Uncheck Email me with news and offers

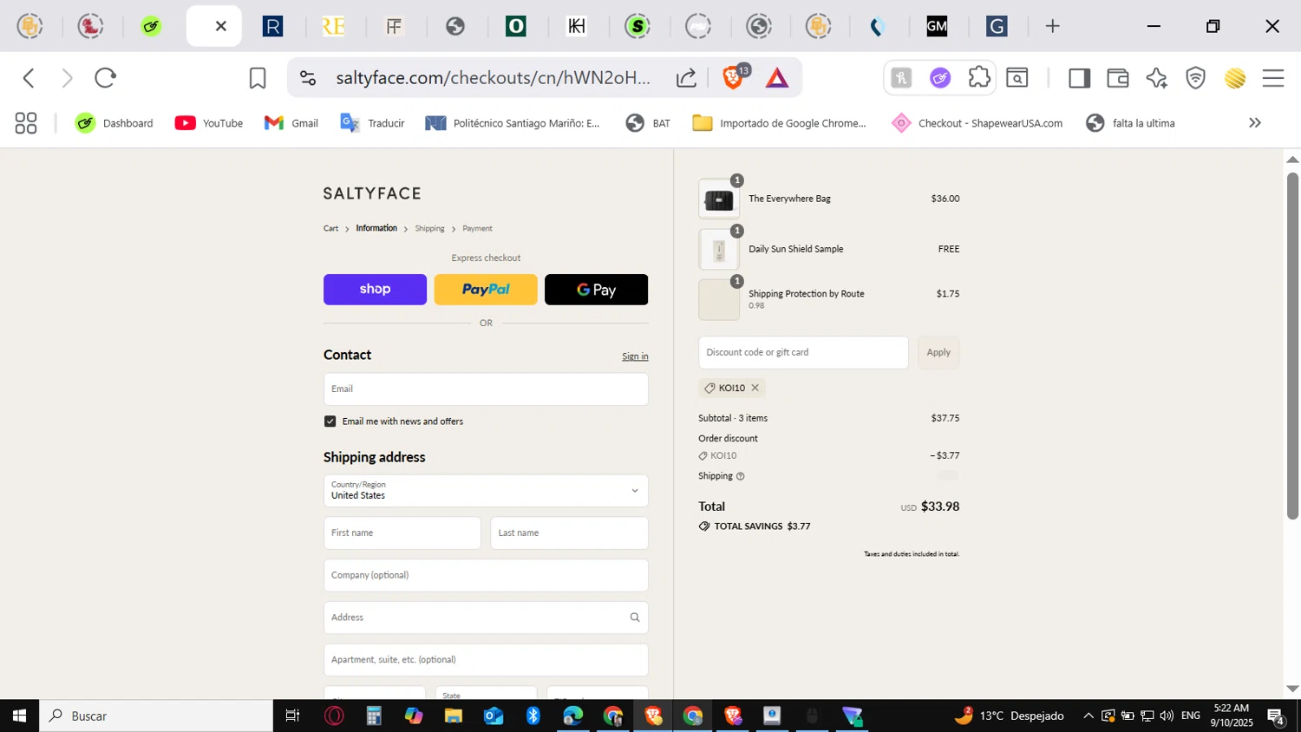tap(330, 422)
